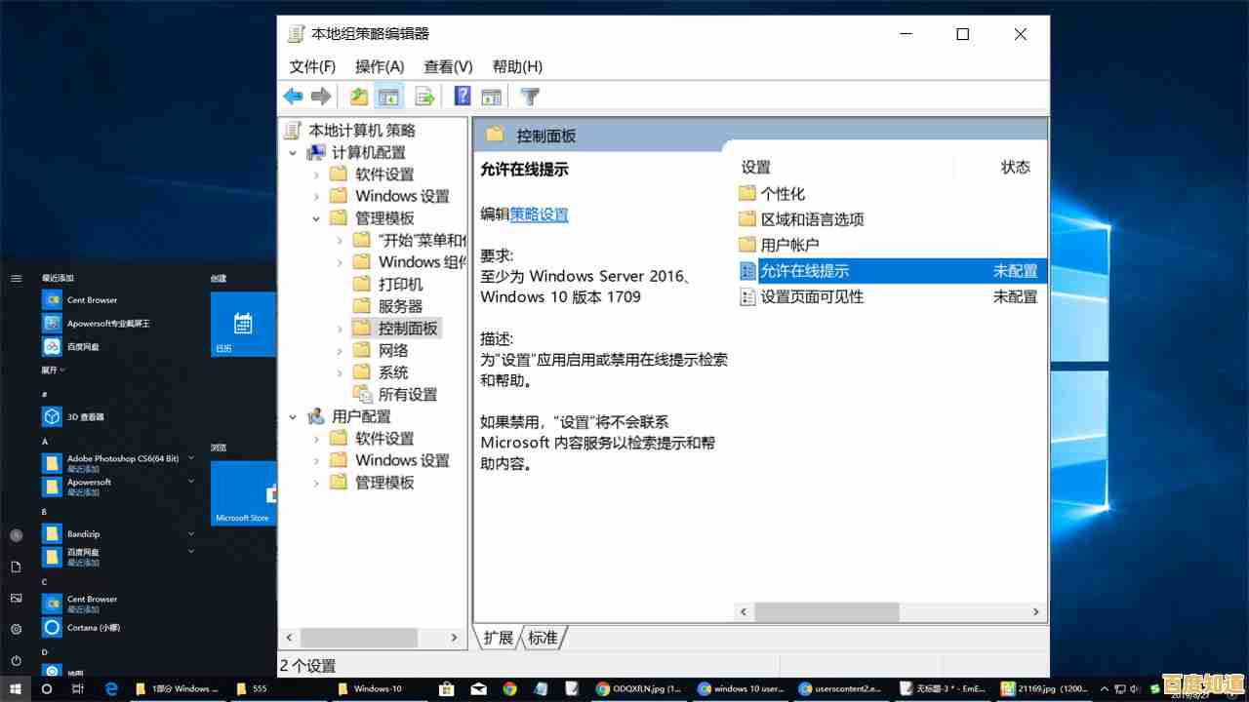The image size is (1249, 702).
Task: Collapse the 计算机配置 tree node
Action: pyautogui.click(x=293, y=152)
